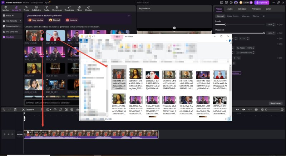Screen dimensions: 286x156
Task: Increase the Opacidad percentage stepper
Action: tap(274, 32)
